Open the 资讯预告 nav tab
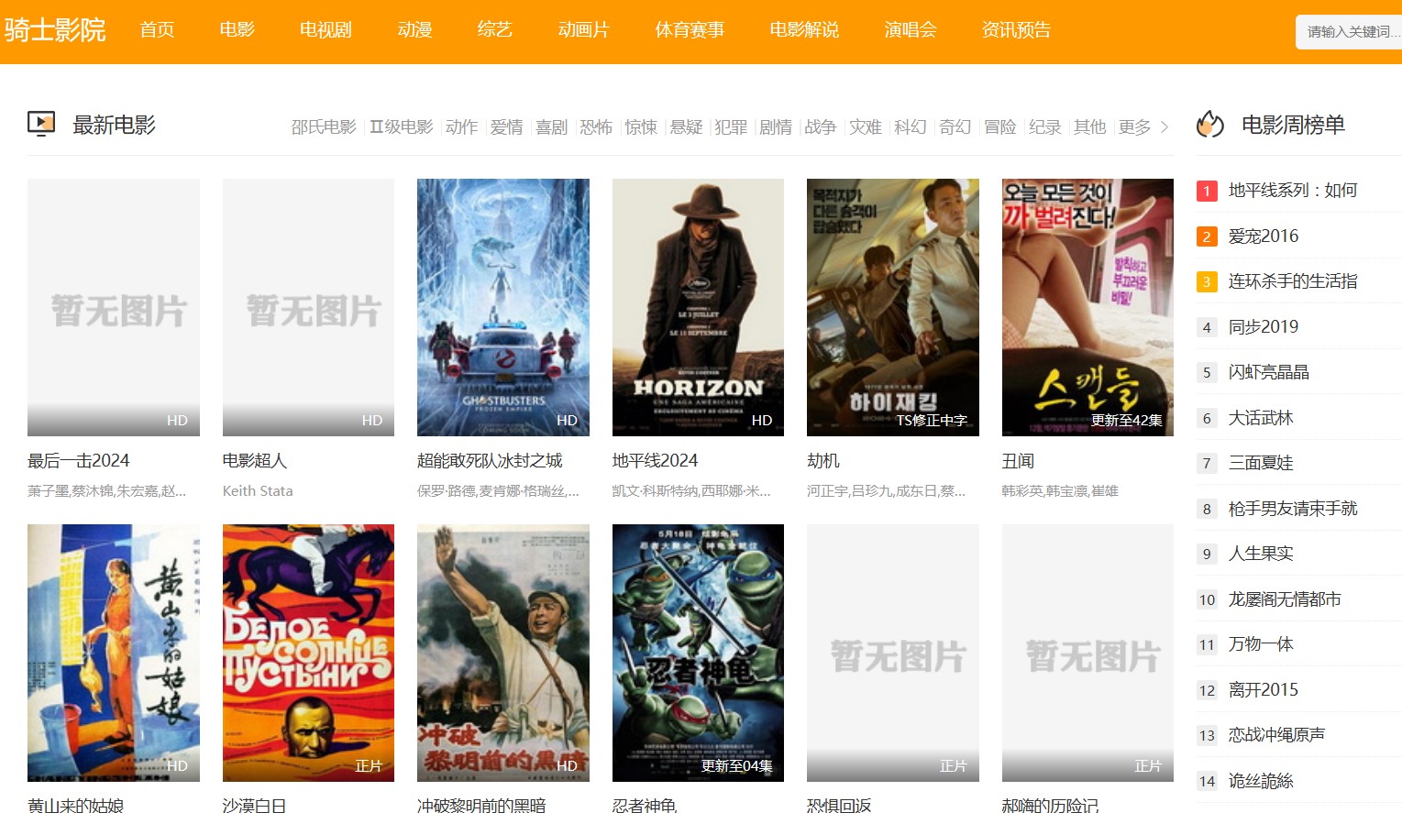 (x=1016, y=29)
